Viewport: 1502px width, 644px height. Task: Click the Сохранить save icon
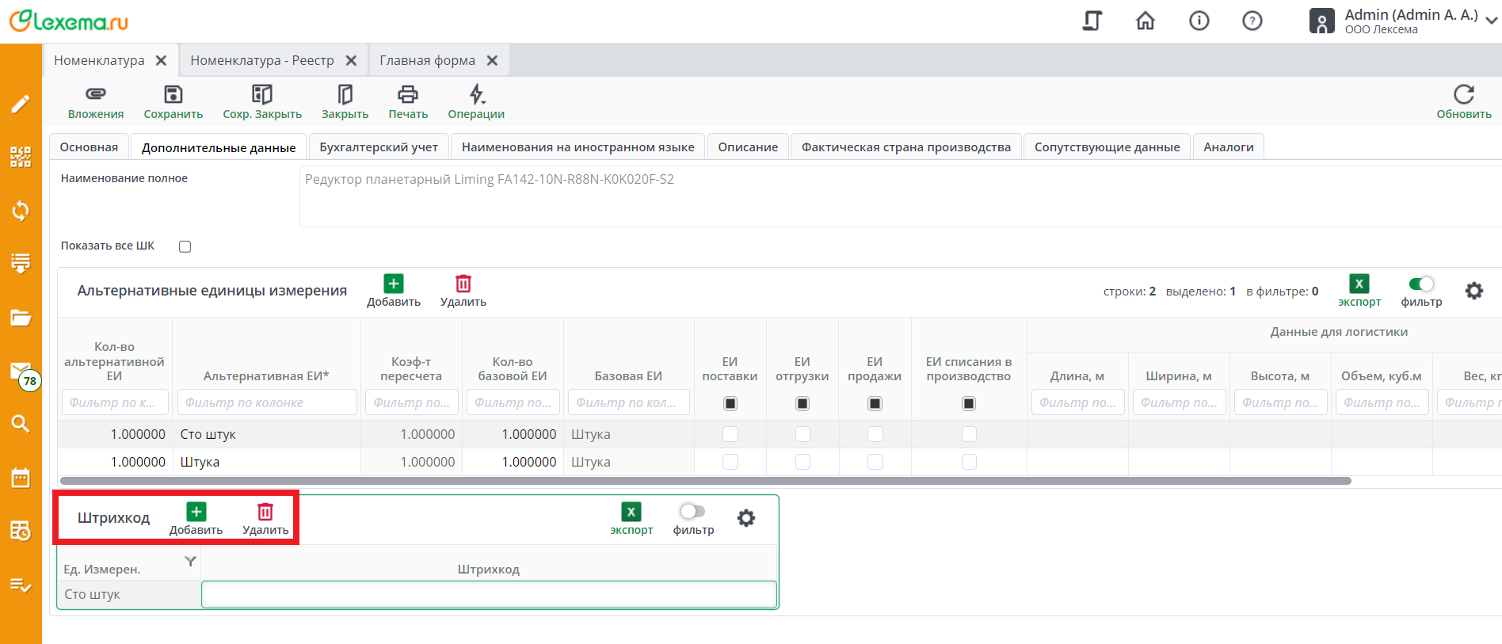click(173, 94)
